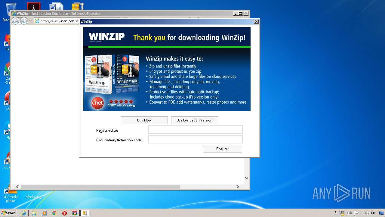Open network status tray icon

[342, 213]
